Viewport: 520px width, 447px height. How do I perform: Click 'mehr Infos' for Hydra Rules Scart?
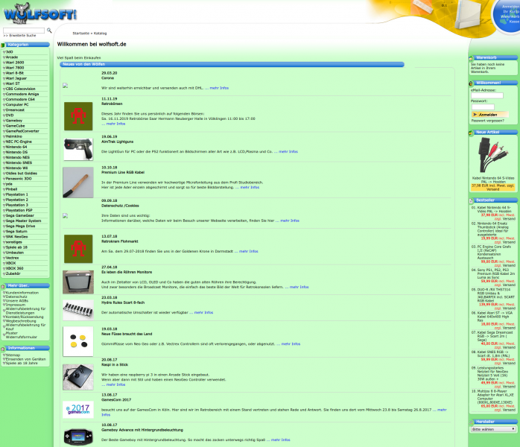203,312
